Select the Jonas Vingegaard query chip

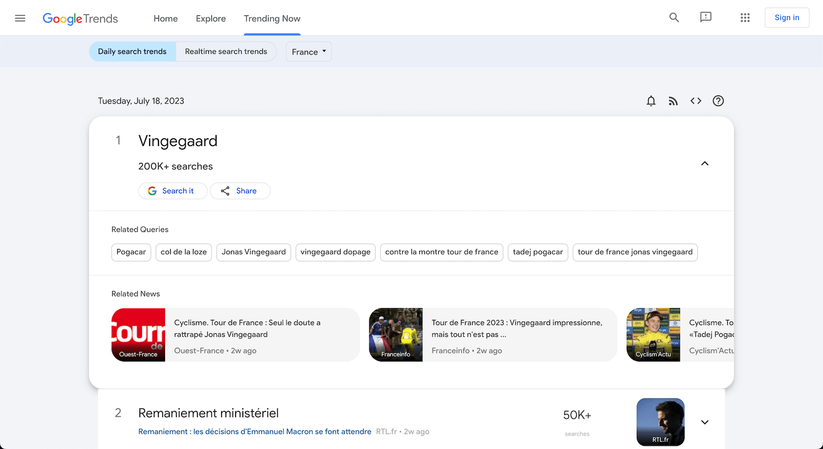coord(254,252)
